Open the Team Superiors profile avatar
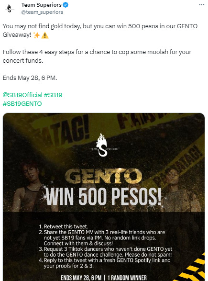The image size is (208, 281). 9,9
